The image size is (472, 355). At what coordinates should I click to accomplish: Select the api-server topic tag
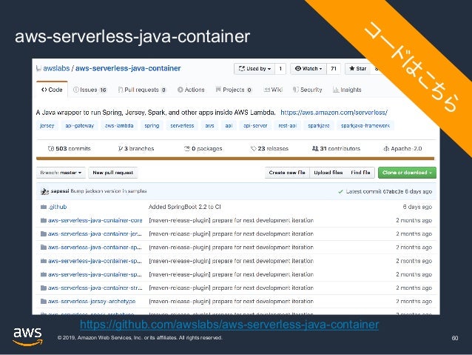click(255, 125)
